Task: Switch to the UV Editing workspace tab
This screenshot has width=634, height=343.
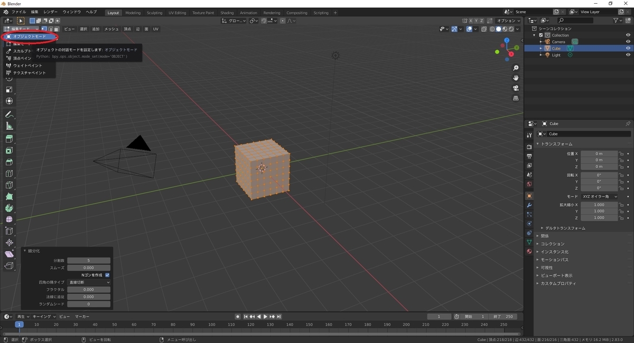Action: click(178, 13)
